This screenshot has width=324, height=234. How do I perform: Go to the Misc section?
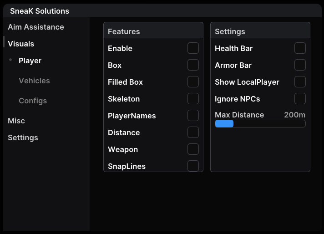[16, 121]
